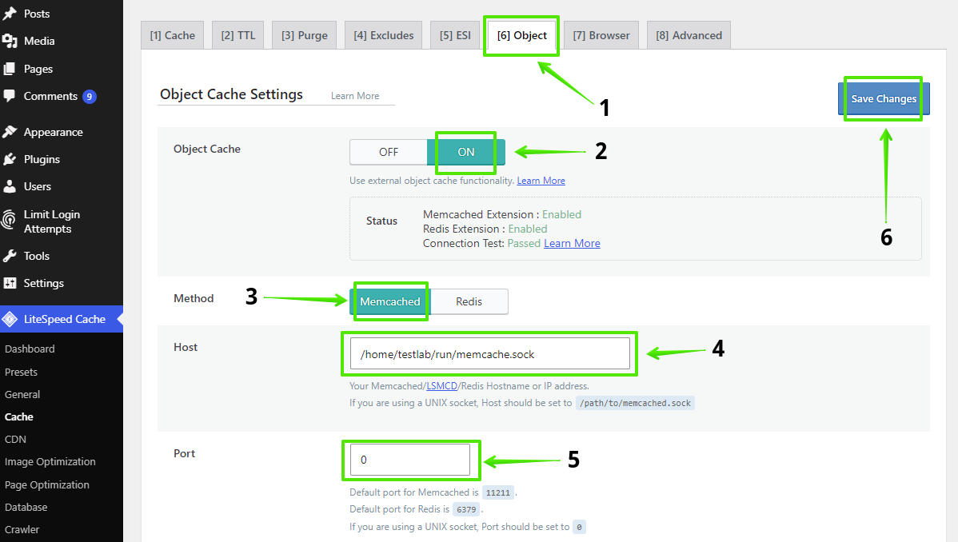Select the [6] Object tab

521,35
